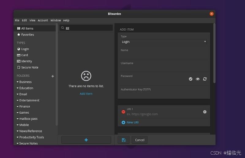Image resolution: width=245 pixels, height=158 pixels.
Task: Add a new folder with plus icon
Action: pyautogui.click(x=53, y=76)
